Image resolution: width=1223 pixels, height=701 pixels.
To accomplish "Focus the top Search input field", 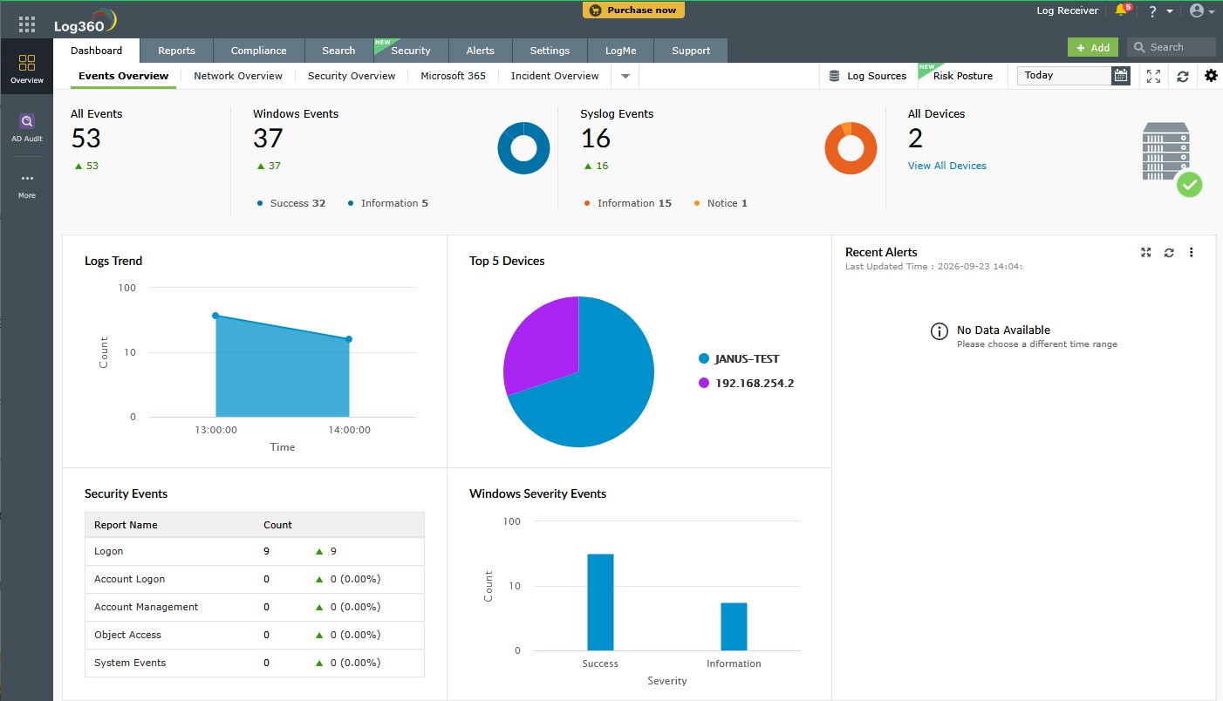I will (x=1172, y=47).
